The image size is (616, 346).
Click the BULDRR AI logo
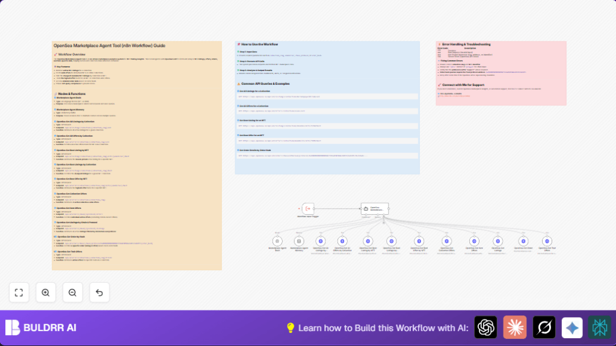pos(12,327)
